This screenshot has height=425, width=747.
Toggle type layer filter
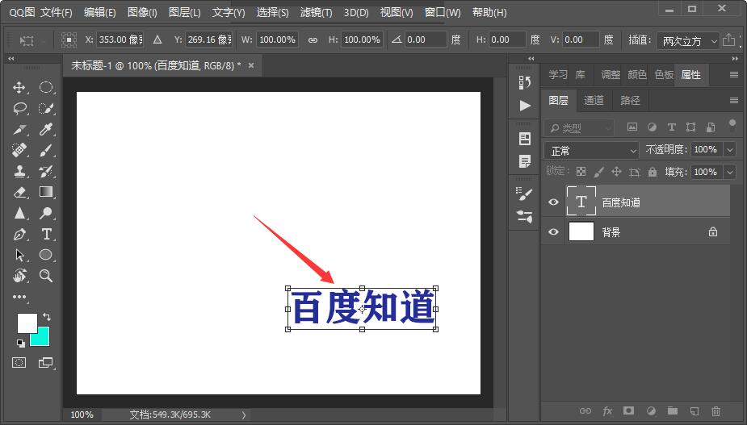(671, 127)
